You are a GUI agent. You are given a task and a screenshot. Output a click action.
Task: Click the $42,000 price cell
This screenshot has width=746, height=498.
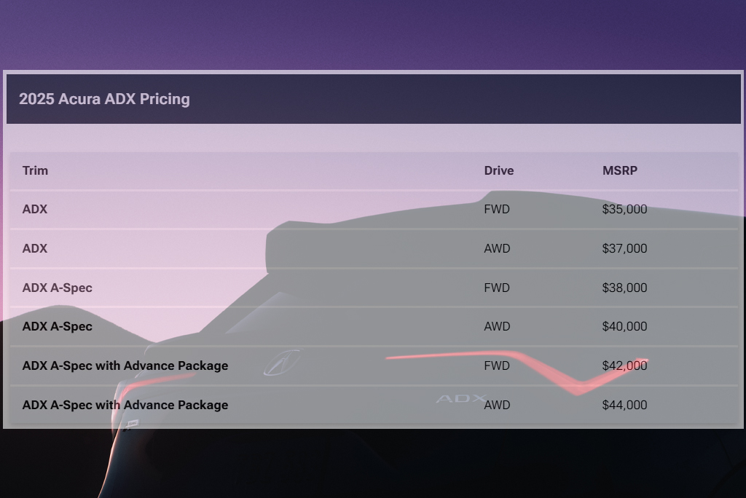coord(624,365)
